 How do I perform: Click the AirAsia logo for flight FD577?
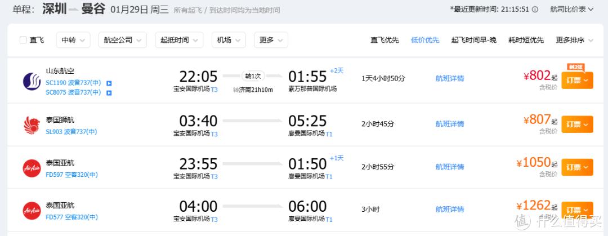pyautogui.click(x=32, y=210)
